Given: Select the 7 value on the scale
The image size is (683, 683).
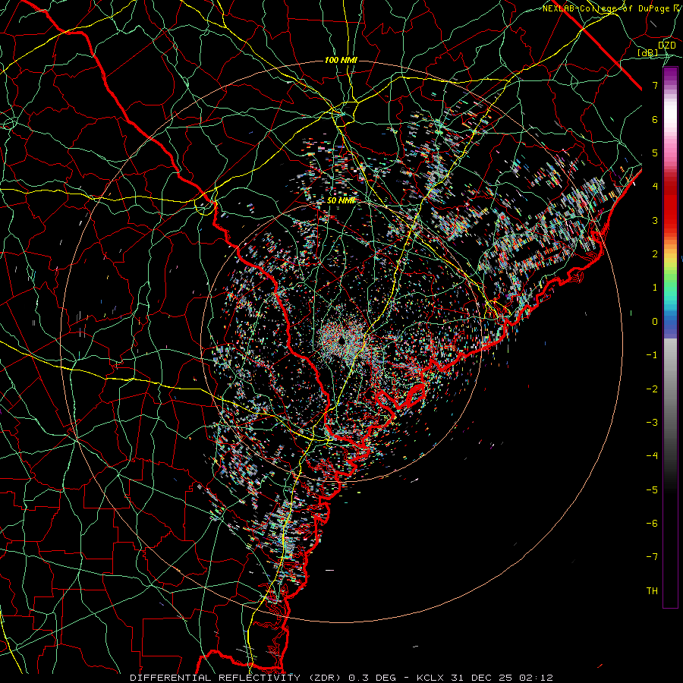Looking at the screenshot, I should (655, 85).
